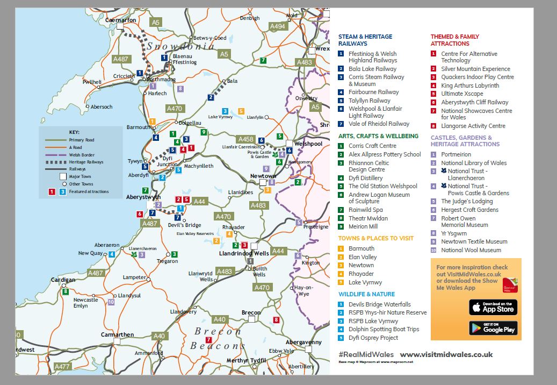Click the green 7 marker below the A494 label
This screenshot has width=557, height=385.
pos(263,60)
